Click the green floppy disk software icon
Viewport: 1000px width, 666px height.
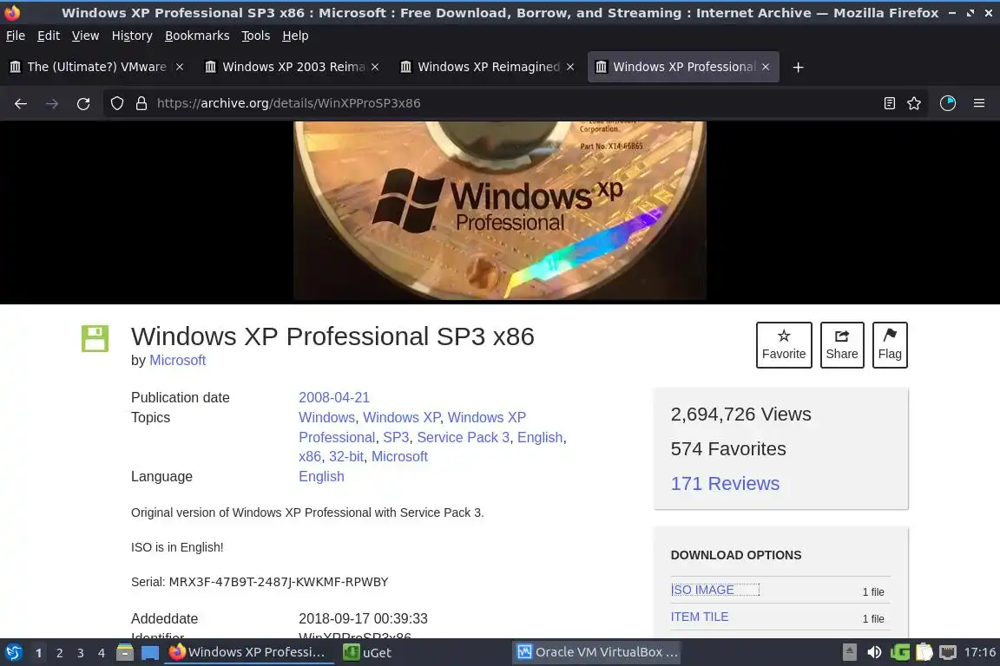pyautogui.click(x=95, y=338)
